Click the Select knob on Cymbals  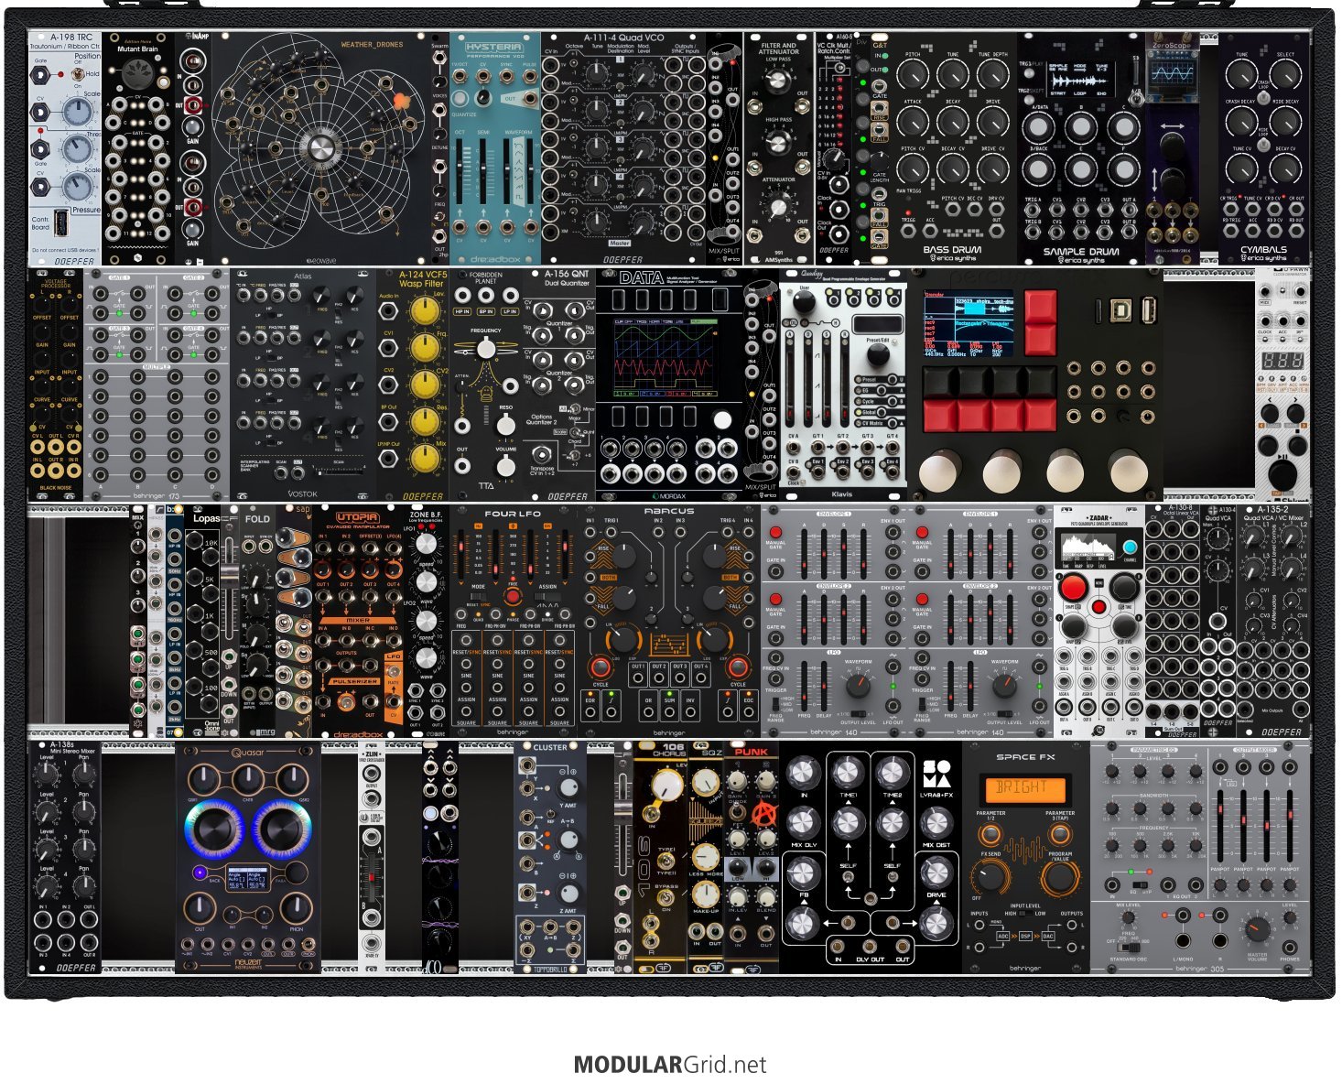click(x=1285, y=74)
